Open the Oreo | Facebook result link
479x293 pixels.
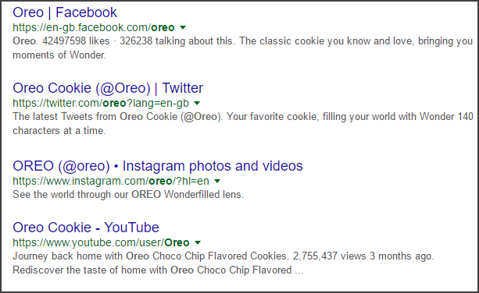pos(65,12)
